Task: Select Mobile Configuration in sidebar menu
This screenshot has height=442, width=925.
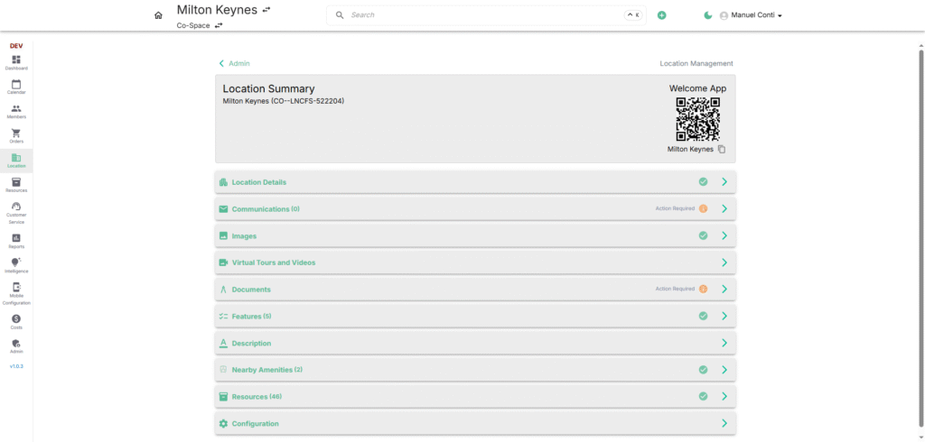Action: coord(16,293)
